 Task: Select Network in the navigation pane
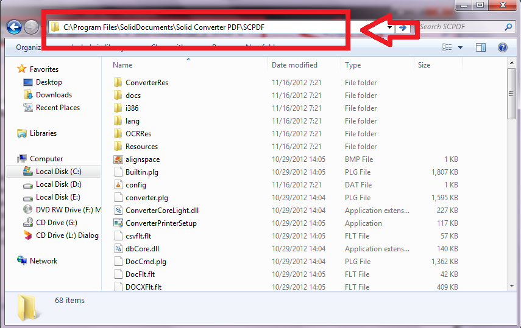[x=43, y=261]
